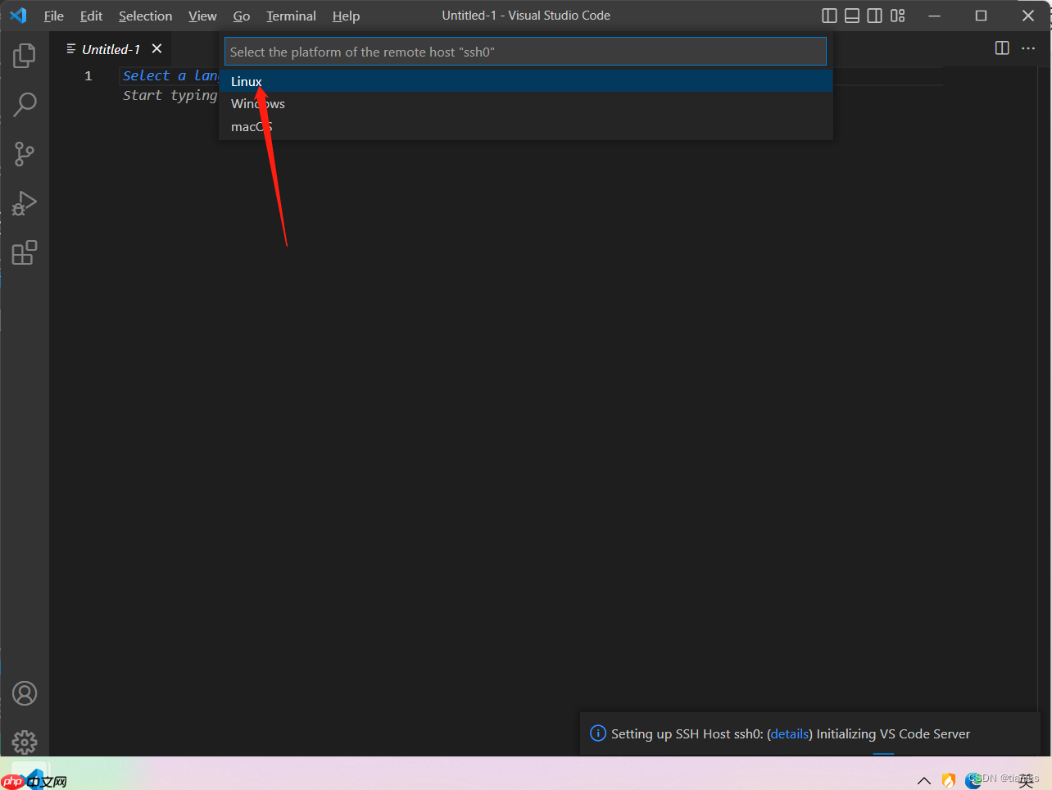Focus the remote host platform input box
The height and width of the screenshot is (790, 1052).
(x=525, y=52)
